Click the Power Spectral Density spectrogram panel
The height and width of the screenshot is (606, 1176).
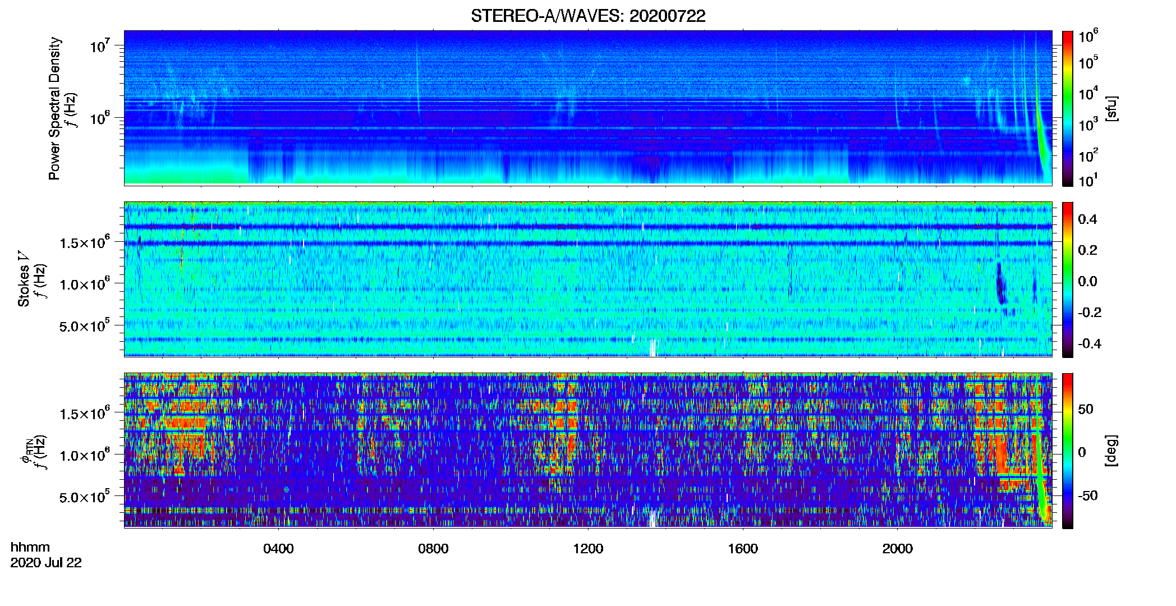(x=588, y=107)
